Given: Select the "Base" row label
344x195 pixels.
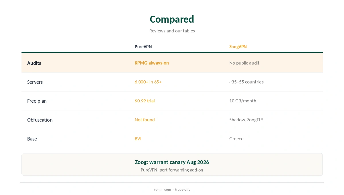Looking at the screenshot, I should pyautogui.click(x=32, y=139).
